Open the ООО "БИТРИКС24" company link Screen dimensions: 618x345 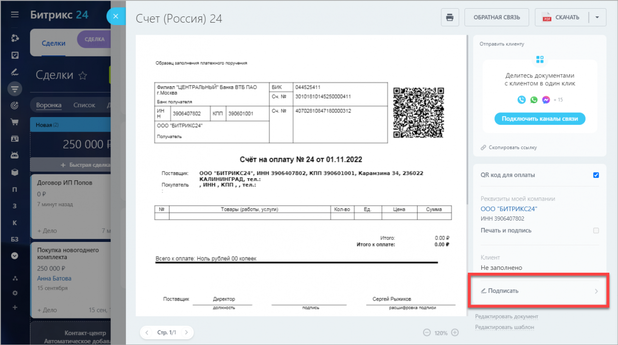[x=509, y=209]
